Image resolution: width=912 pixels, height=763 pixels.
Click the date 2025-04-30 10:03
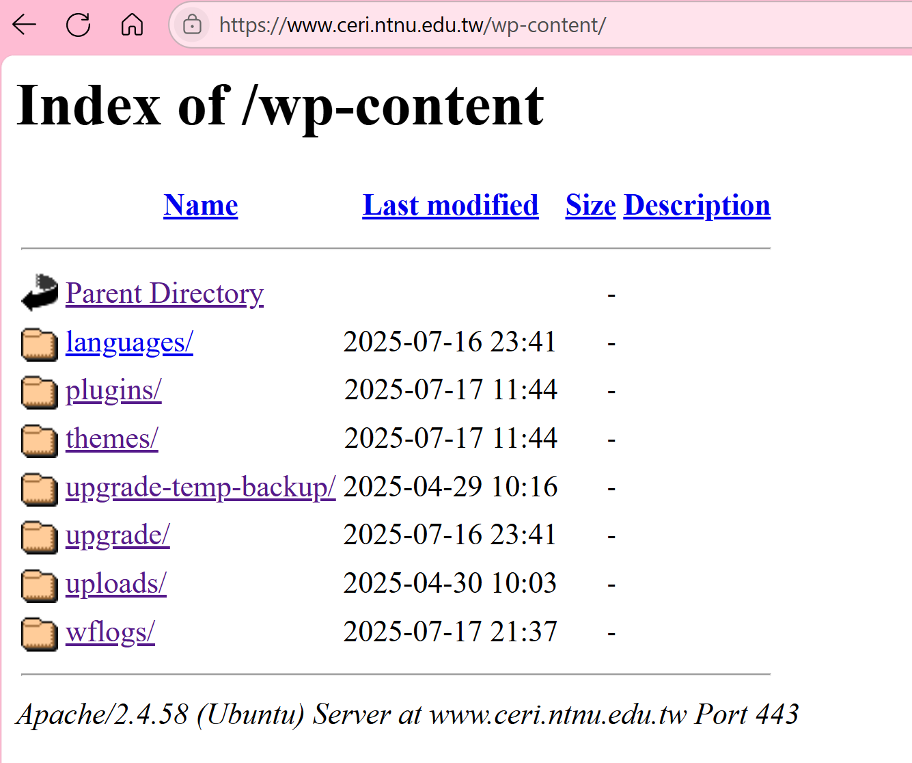tap(450, 583)
